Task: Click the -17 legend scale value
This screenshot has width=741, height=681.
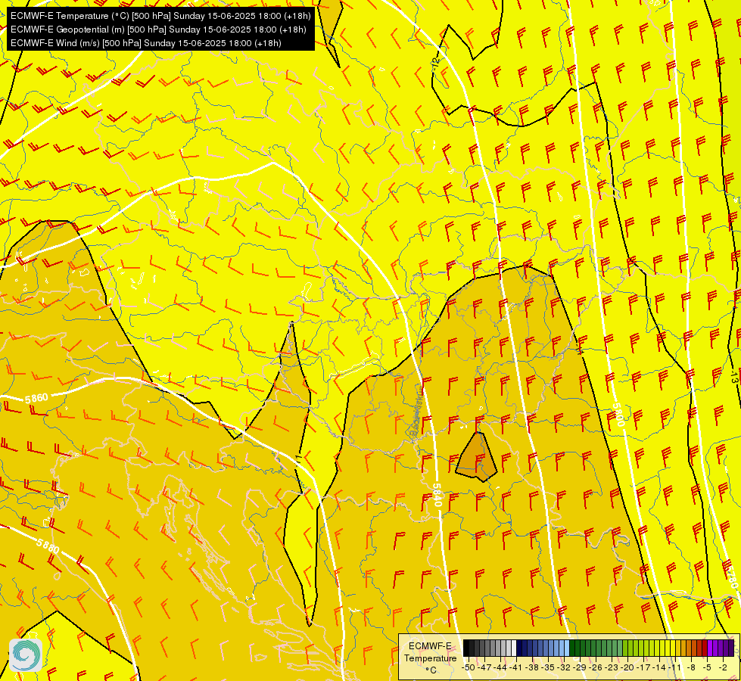Action: (643, 667)
